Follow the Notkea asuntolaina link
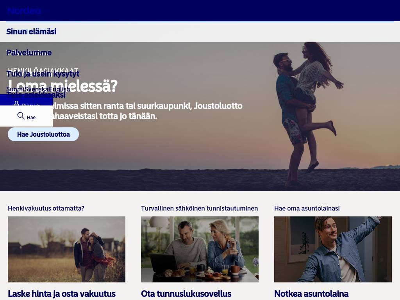 click(311, 294)
